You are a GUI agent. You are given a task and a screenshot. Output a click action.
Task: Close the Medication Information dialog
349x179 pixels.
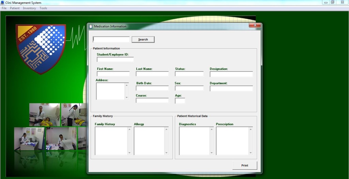(255, 25)
